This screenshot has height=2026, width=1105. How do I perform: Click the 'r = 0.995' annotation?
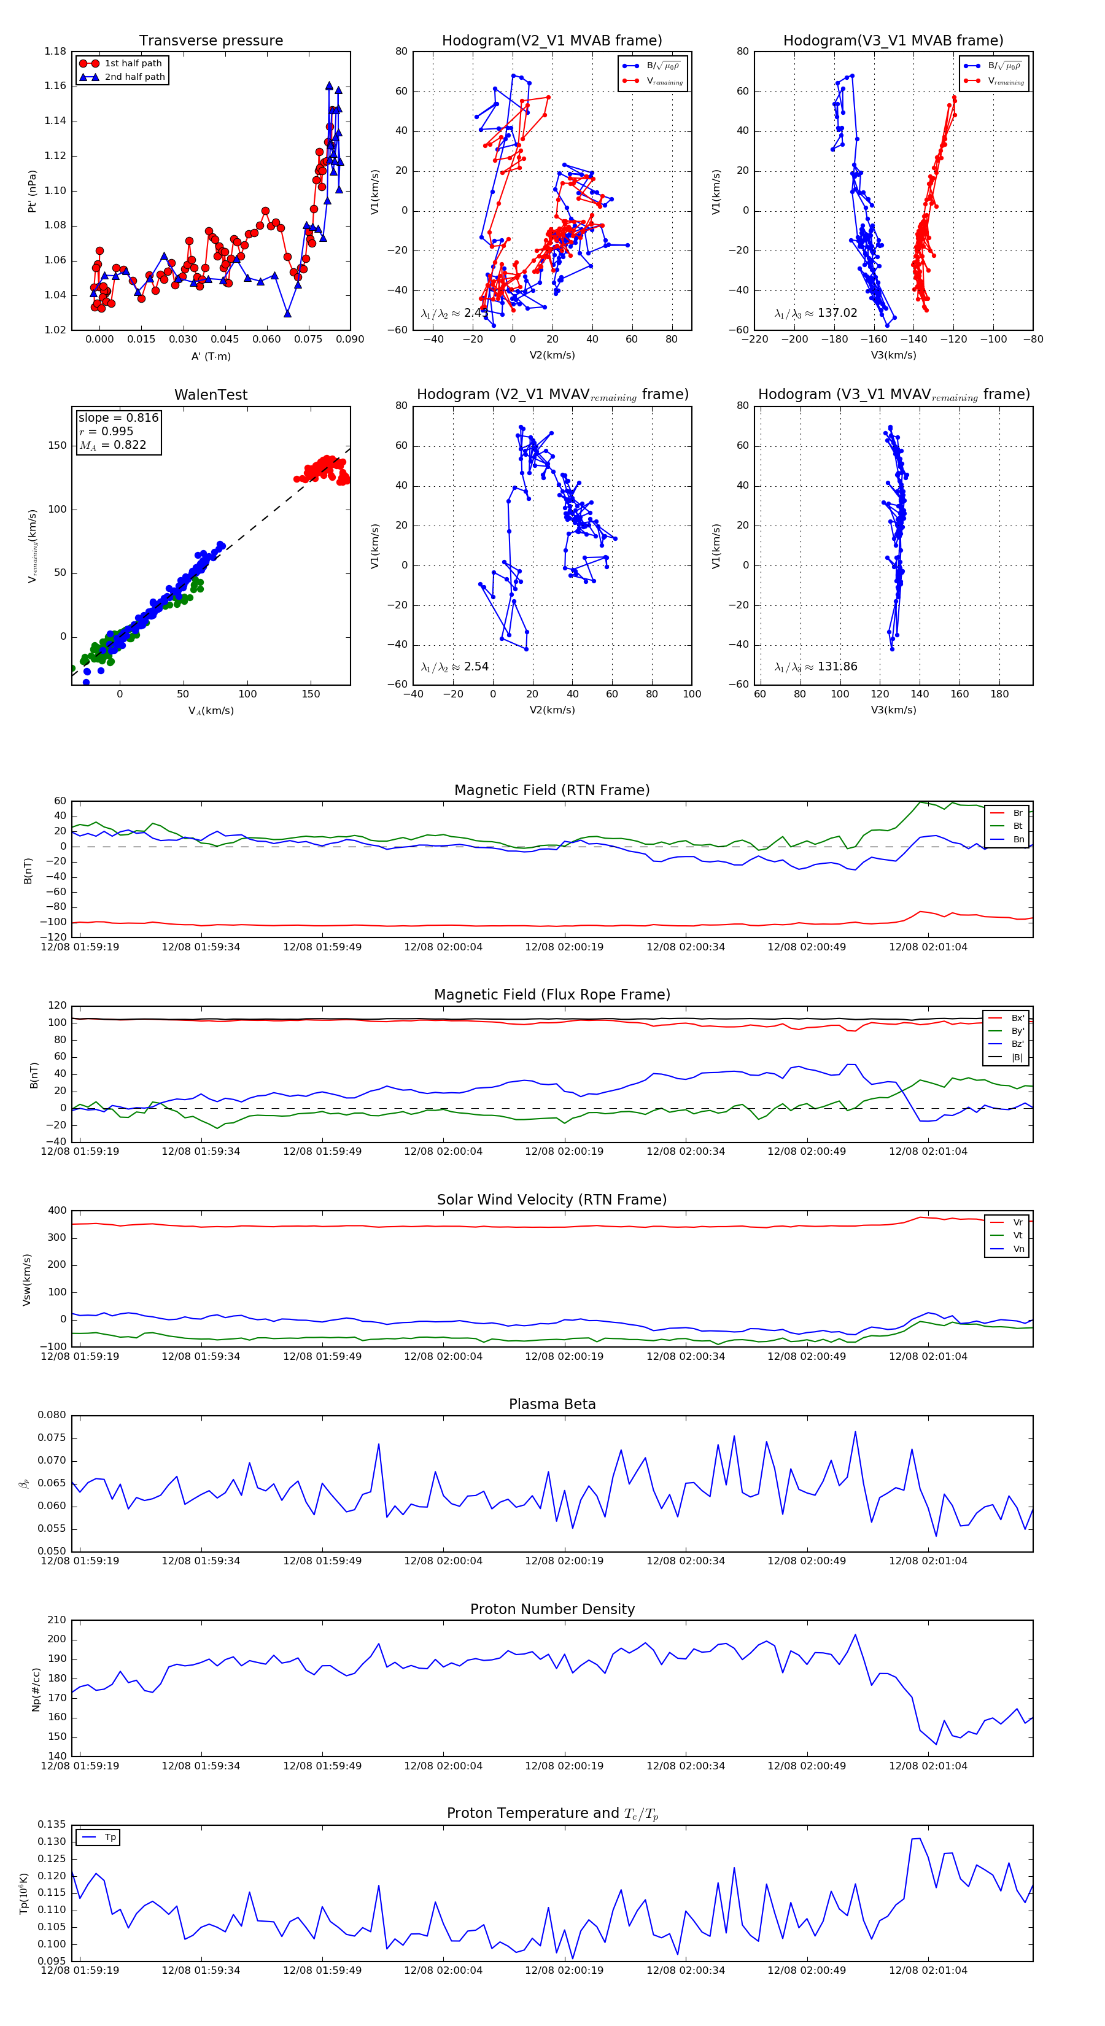pyautogui.click(x=106, y=431)
